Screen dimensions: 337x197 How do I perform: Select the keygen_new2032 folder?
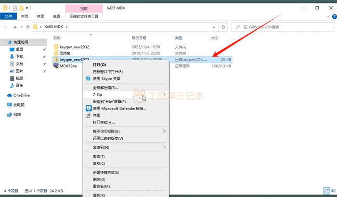pyautogui.click(x=74, y=47)
